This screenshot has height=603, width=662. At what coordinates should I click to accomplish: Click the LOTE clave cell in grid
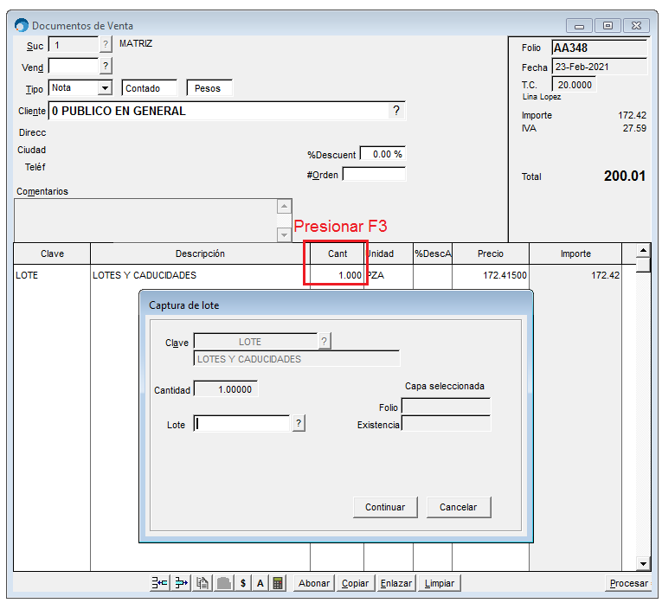(x=52, y=275)
